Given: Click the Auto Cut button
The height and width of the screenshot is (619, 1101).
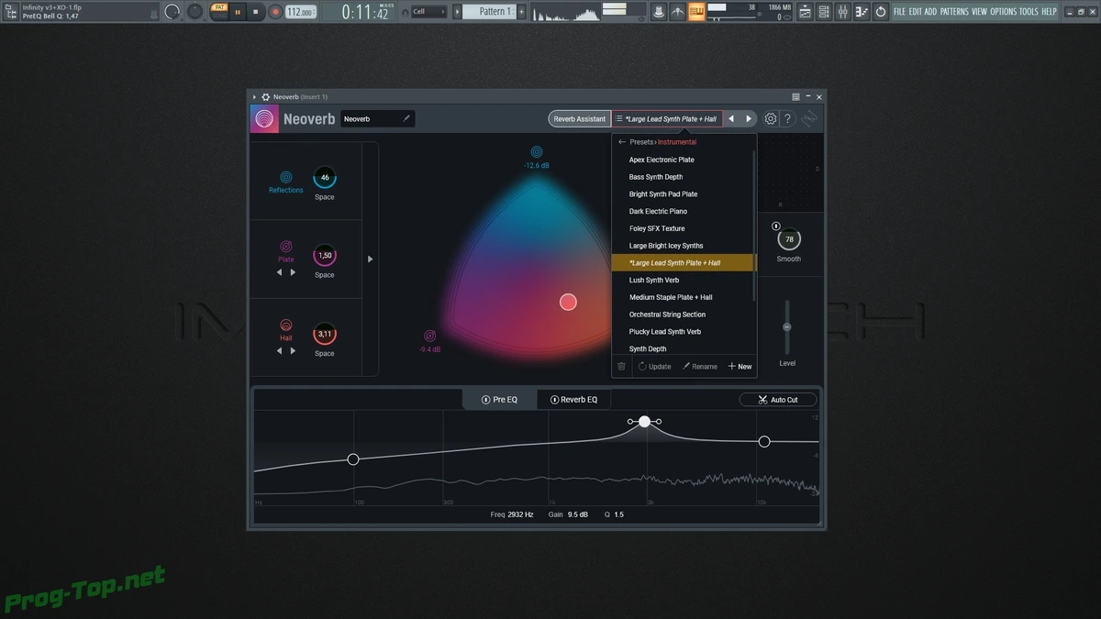Looking at the screenshot, I should tap(778, 400).
